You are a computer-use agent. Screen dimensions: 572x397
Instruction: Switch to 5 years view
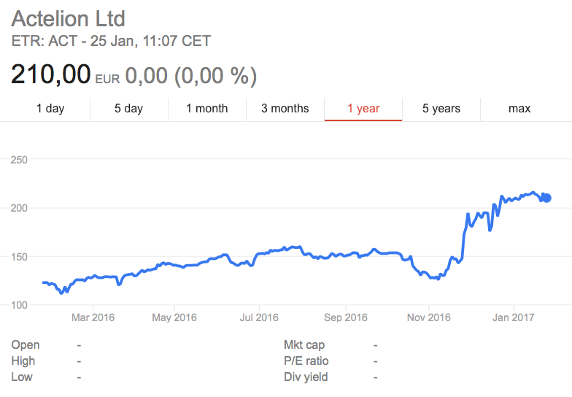[441, 108]
